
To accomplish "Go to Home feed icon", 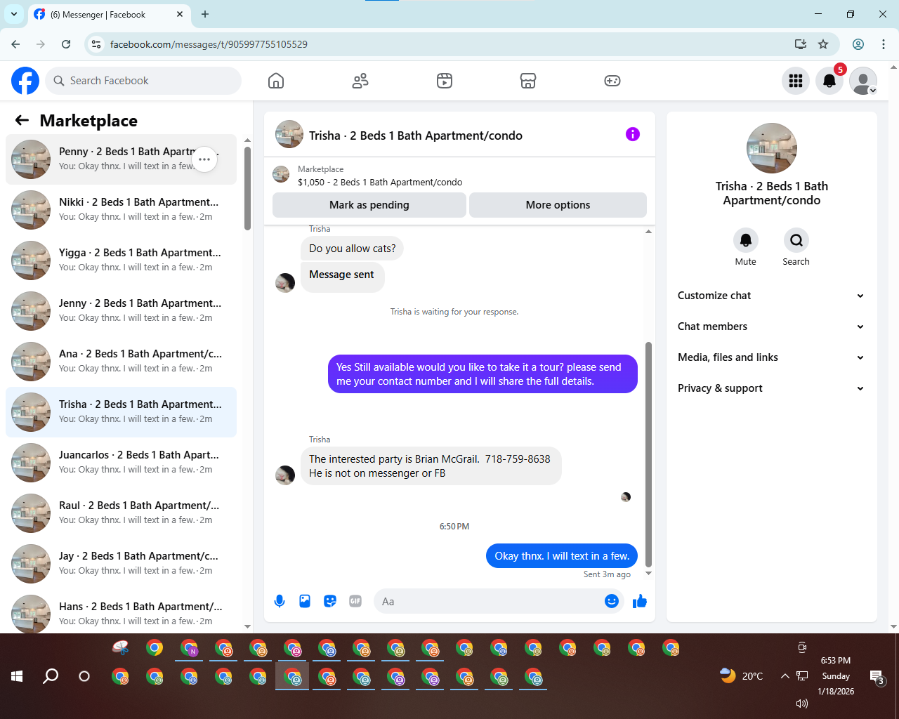I will coord(276,81).
